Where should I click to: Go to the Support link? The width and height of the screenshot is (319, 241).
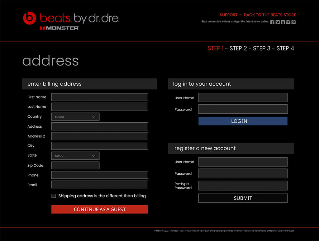[x=228, y=15]
